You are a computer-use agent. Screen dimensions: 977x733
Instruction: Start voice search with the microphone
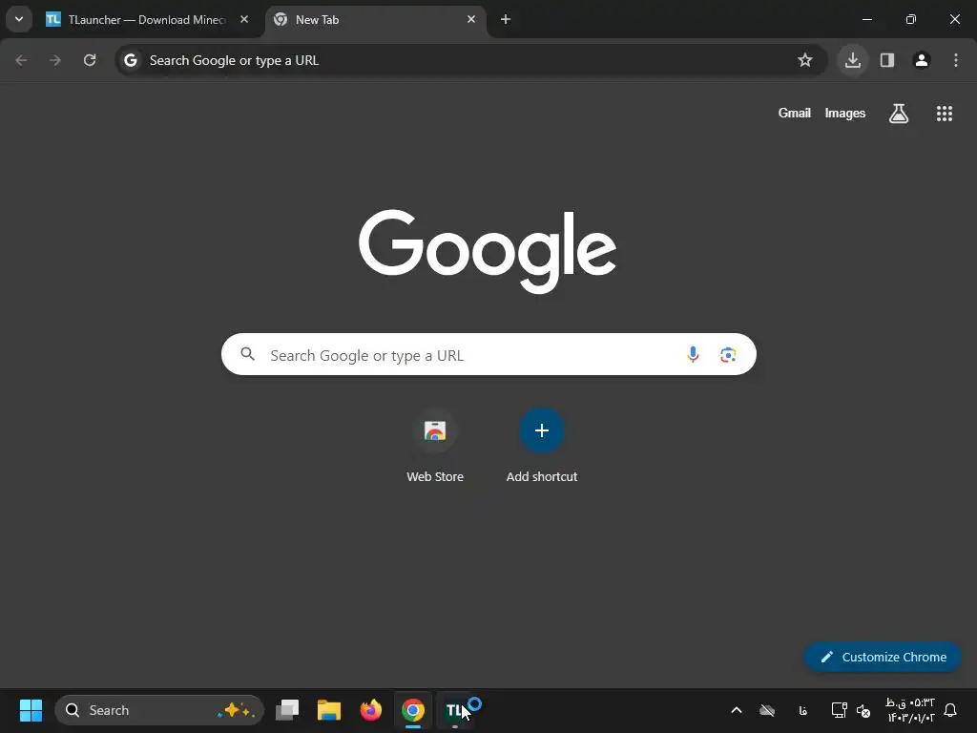click(693, 355)
